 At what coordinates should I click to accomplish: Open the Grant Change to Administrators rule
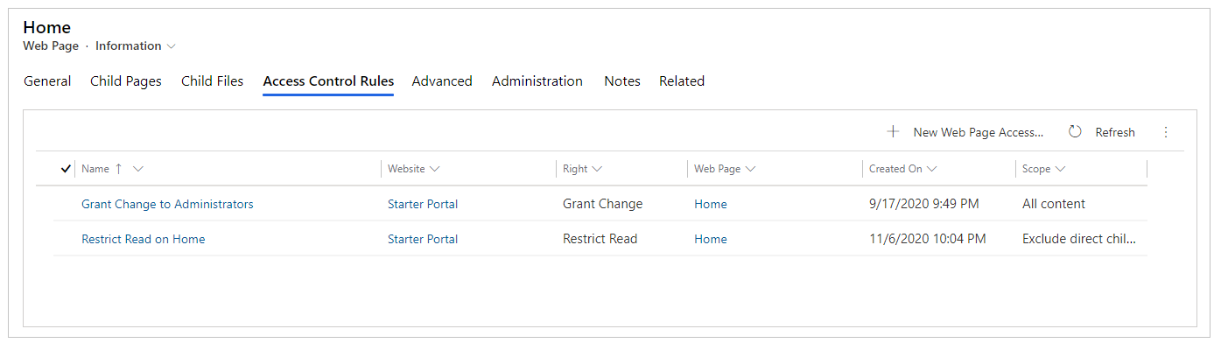click(x=167, y=204)
